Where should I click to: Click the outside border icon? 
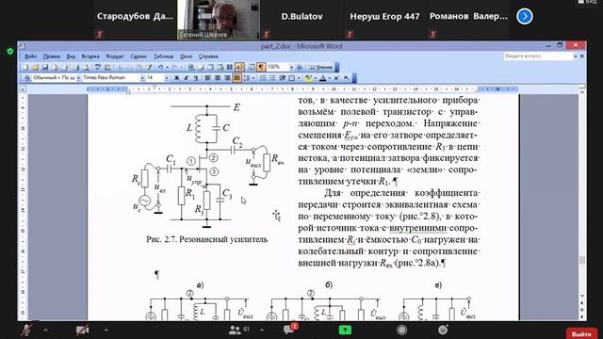(x=292, y=77)
